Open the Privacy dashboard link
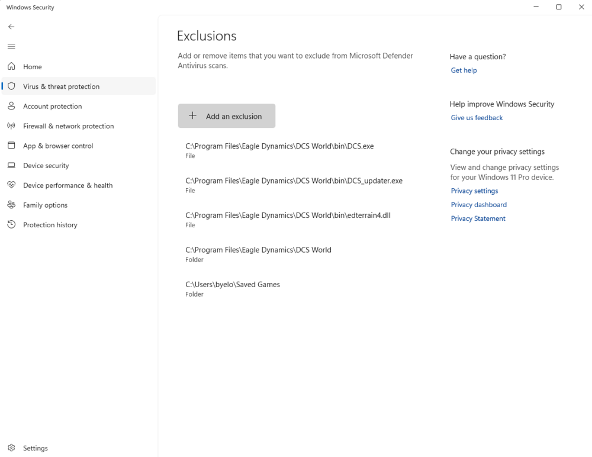This screenshot has width=592, height=457. [478, 205]
